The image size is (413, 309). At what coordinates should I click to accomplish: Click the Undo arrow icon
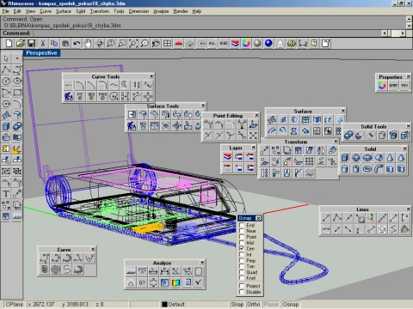77,44
